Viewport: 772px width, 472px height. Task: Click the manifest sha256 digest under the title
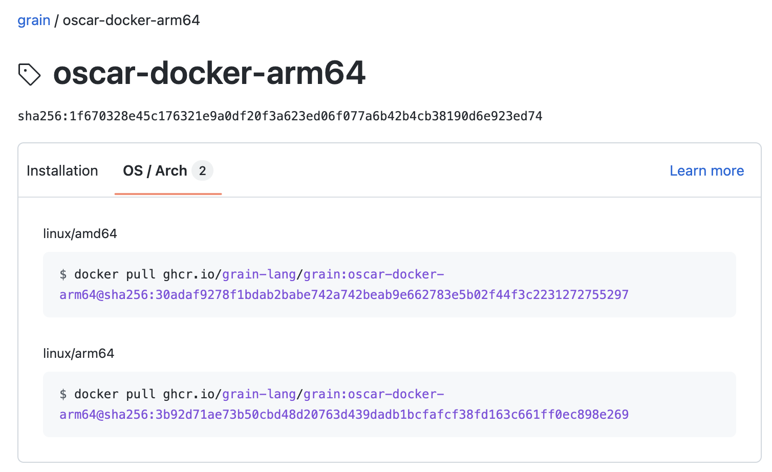coord(280,116)
